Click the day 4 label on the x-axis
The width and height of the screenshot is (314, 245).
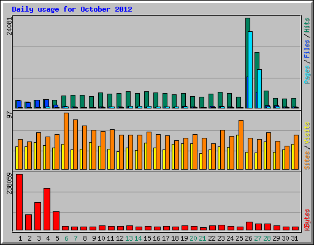48,238
